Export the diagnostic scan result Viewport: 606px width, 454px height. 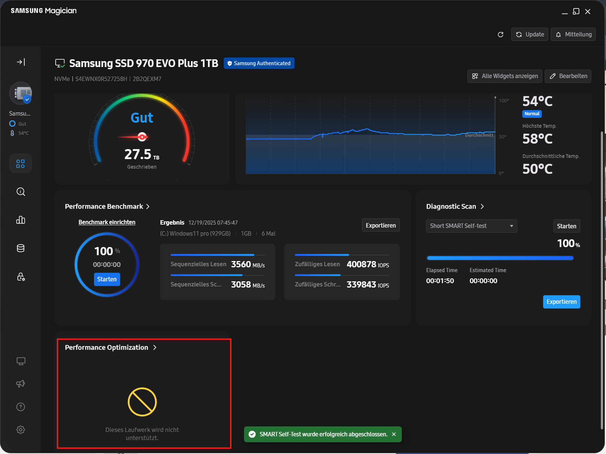point(561,302)
